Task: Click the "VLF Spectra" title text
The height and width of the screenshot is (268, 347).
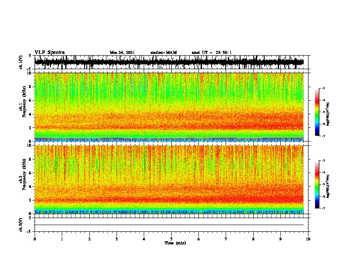Action: (x=50, y=53)
